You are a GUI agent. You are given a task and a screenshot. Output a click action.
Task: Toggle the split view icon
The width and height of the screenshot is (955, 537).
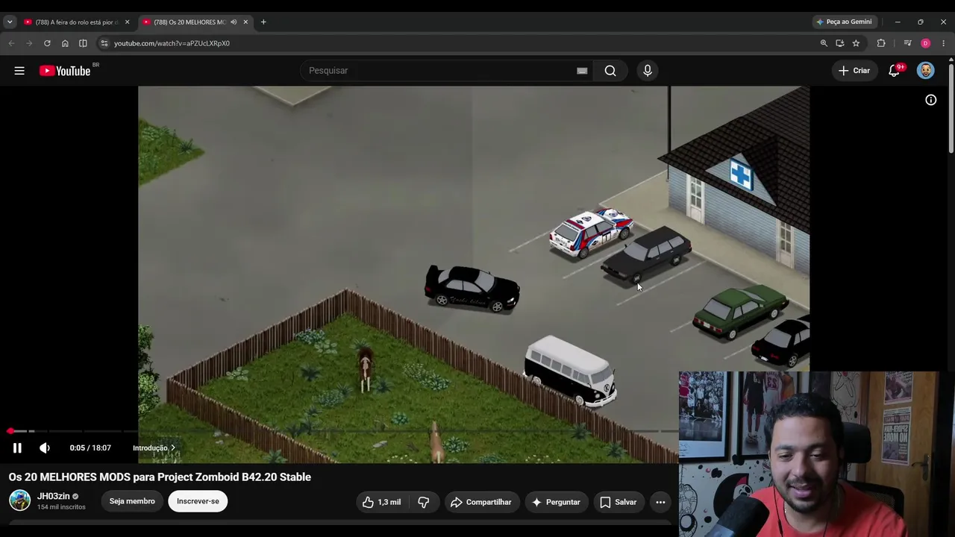pyautogui.click(x=83, y=43)
